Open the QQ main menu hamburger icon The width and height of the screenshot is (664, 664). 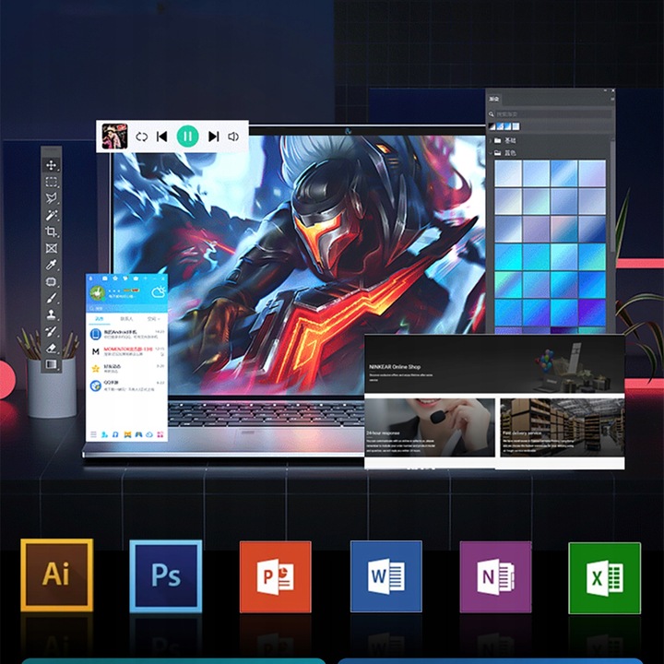[93, 434]
